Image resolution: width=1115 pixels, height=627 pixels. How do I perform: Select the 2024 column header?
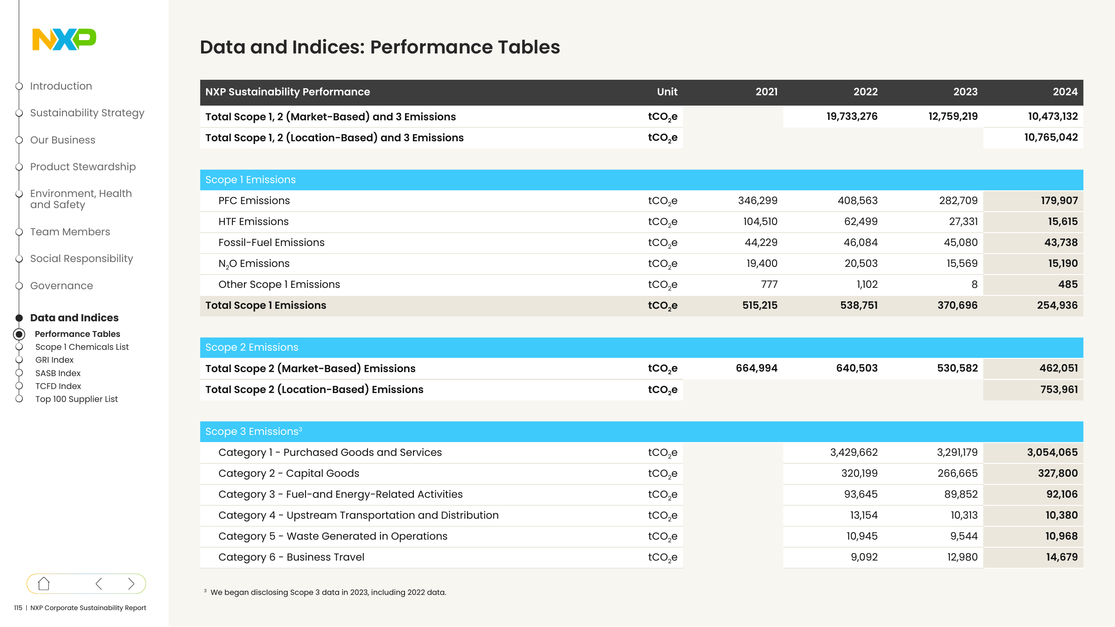coord(1065,92)
